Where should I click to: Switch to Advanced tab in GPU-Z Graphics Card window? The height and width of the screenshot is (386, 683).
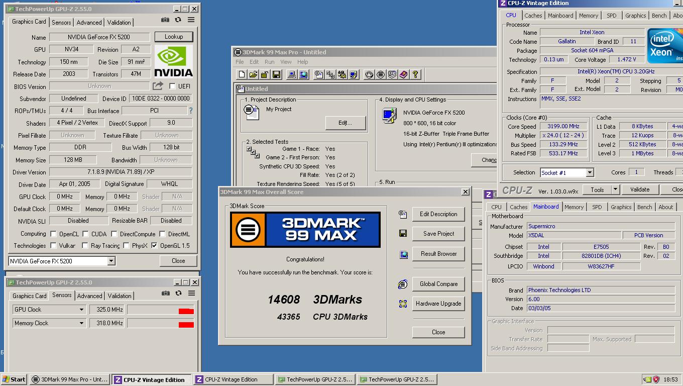pyautogui.click(x=89, y=23)
